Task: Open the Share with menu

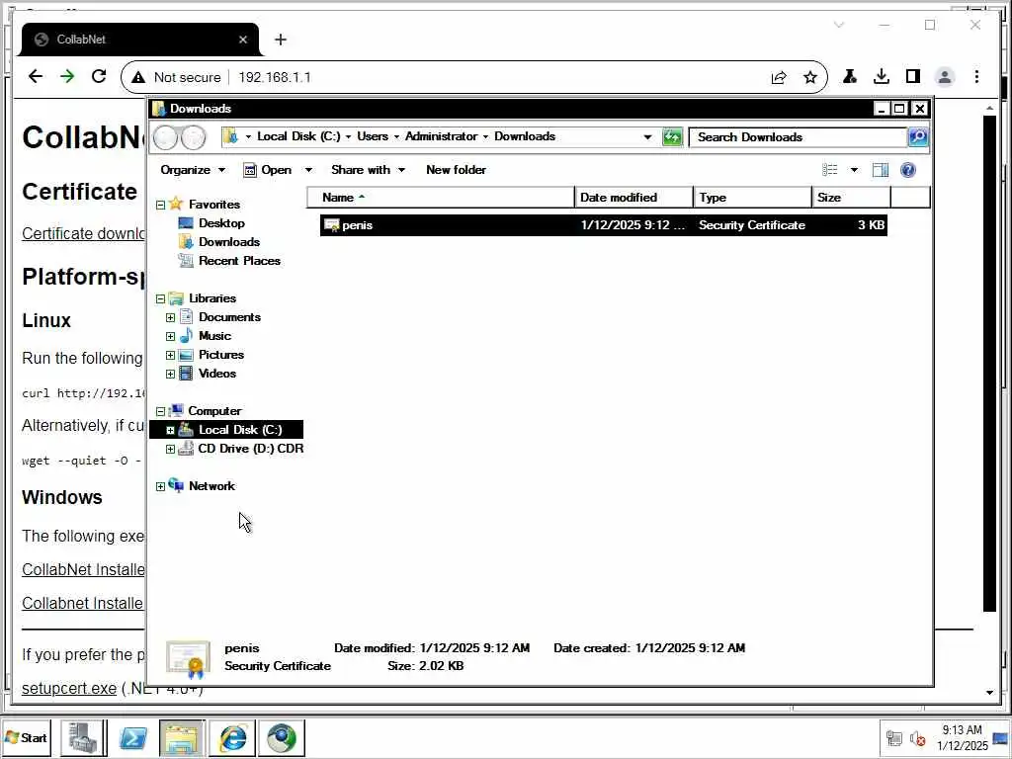Action: click(x=368, y=170)
